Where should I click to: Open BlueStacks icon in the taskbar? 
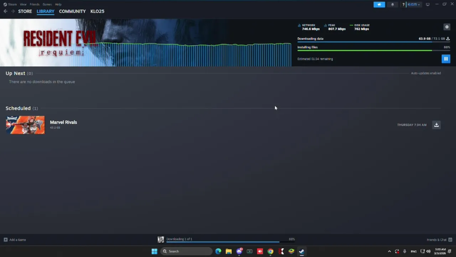point(291,251)
